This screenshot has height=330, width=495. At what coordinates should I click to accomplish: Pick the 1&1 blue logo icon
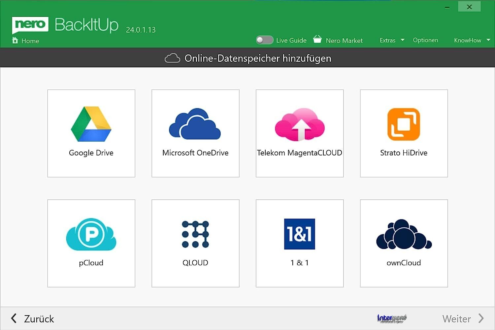click(x=300, y=234)
